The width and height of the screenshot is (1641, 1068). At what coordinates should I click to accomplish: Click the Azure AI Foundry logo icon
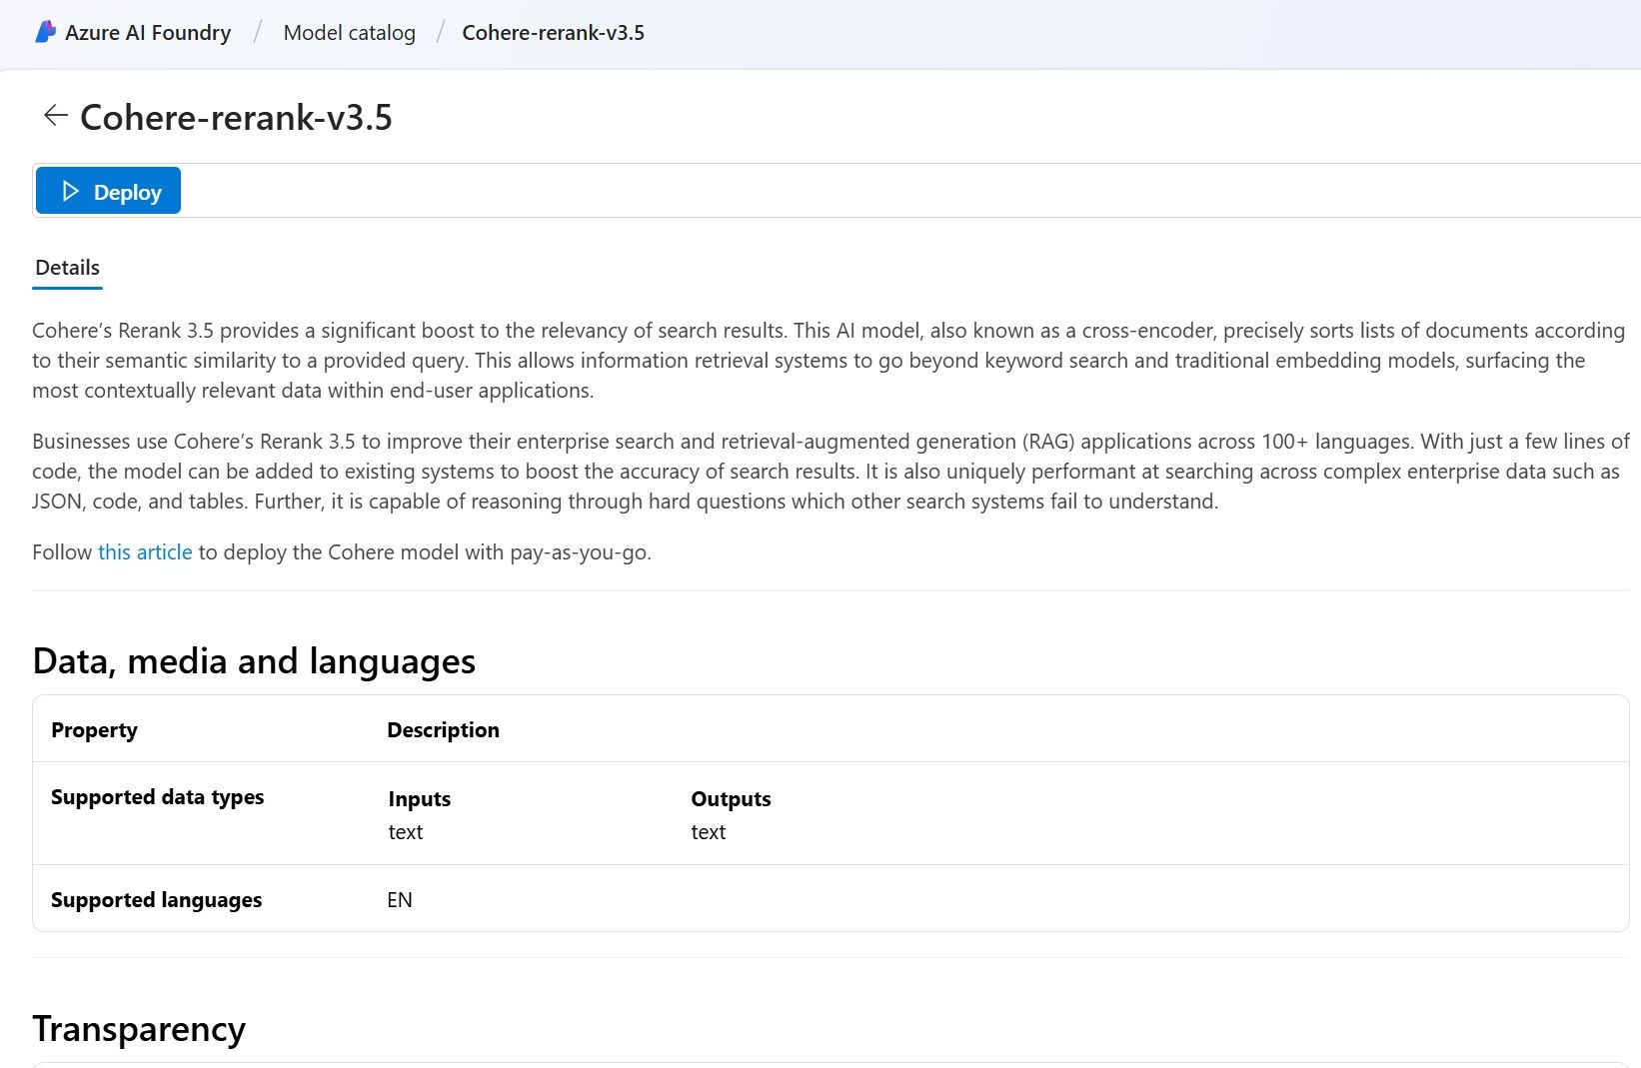(x=46, y=32)
